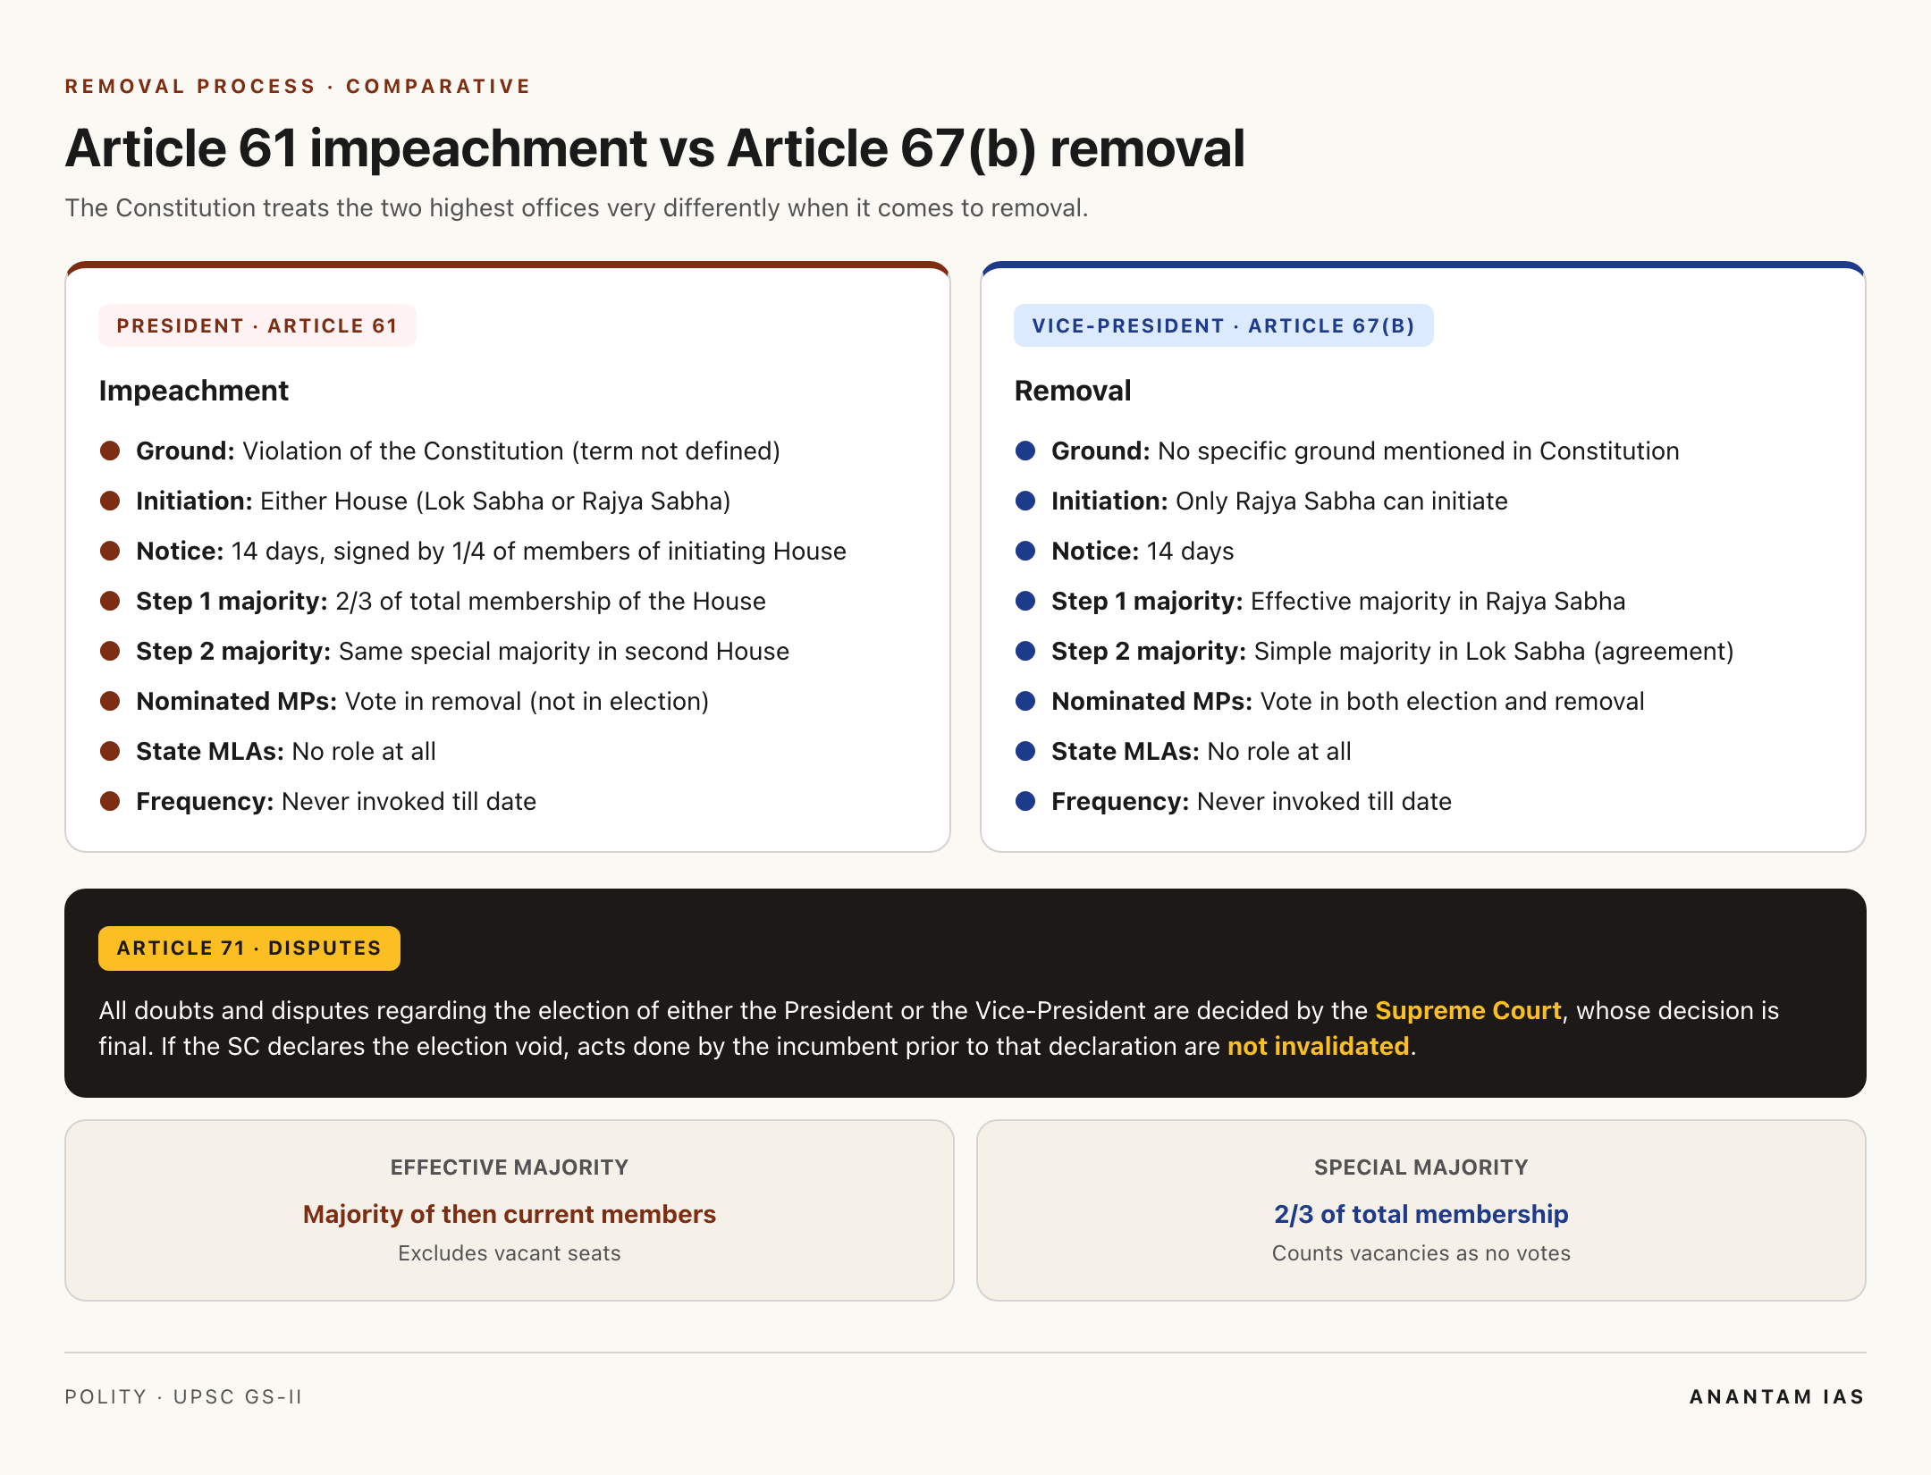Select President card 'State MLAs: No role at all'

286,752
